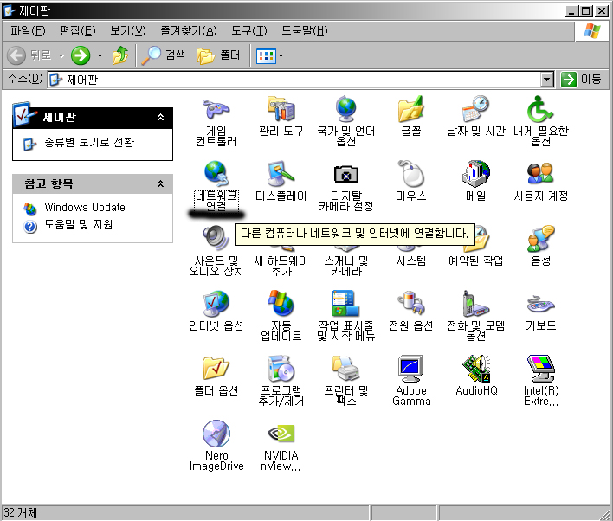613x521 pixels.
Task: Open 디지탈 카메라 설정 icon
Action: [x=346, y=174]
